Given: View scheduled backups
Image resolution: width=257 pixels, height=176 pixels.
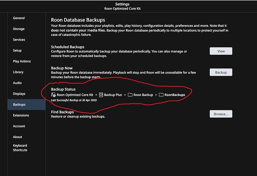Looking at the screenshot, I should pos(221,51).
